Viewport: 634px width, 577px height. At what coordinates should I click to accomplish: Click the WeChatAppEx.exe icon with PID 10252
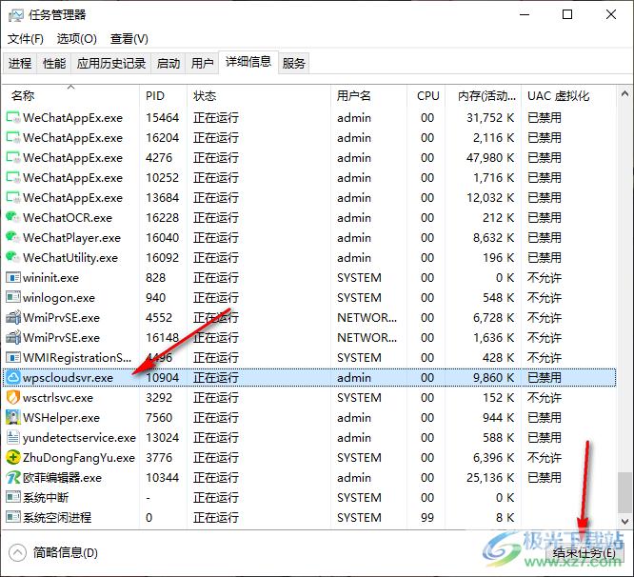coord(13,177)
